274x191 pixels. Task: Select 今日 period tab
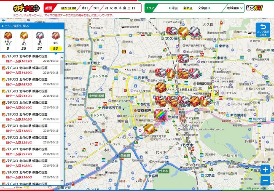[97, 8]
